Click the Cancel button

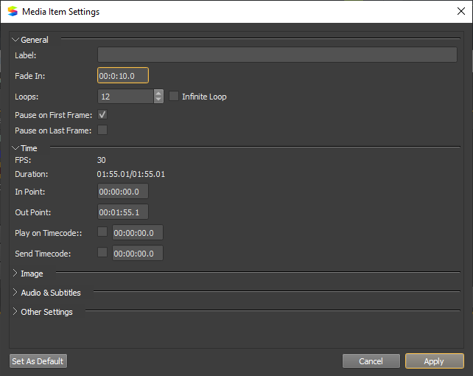pyautogui.click(x=371, y=361)
